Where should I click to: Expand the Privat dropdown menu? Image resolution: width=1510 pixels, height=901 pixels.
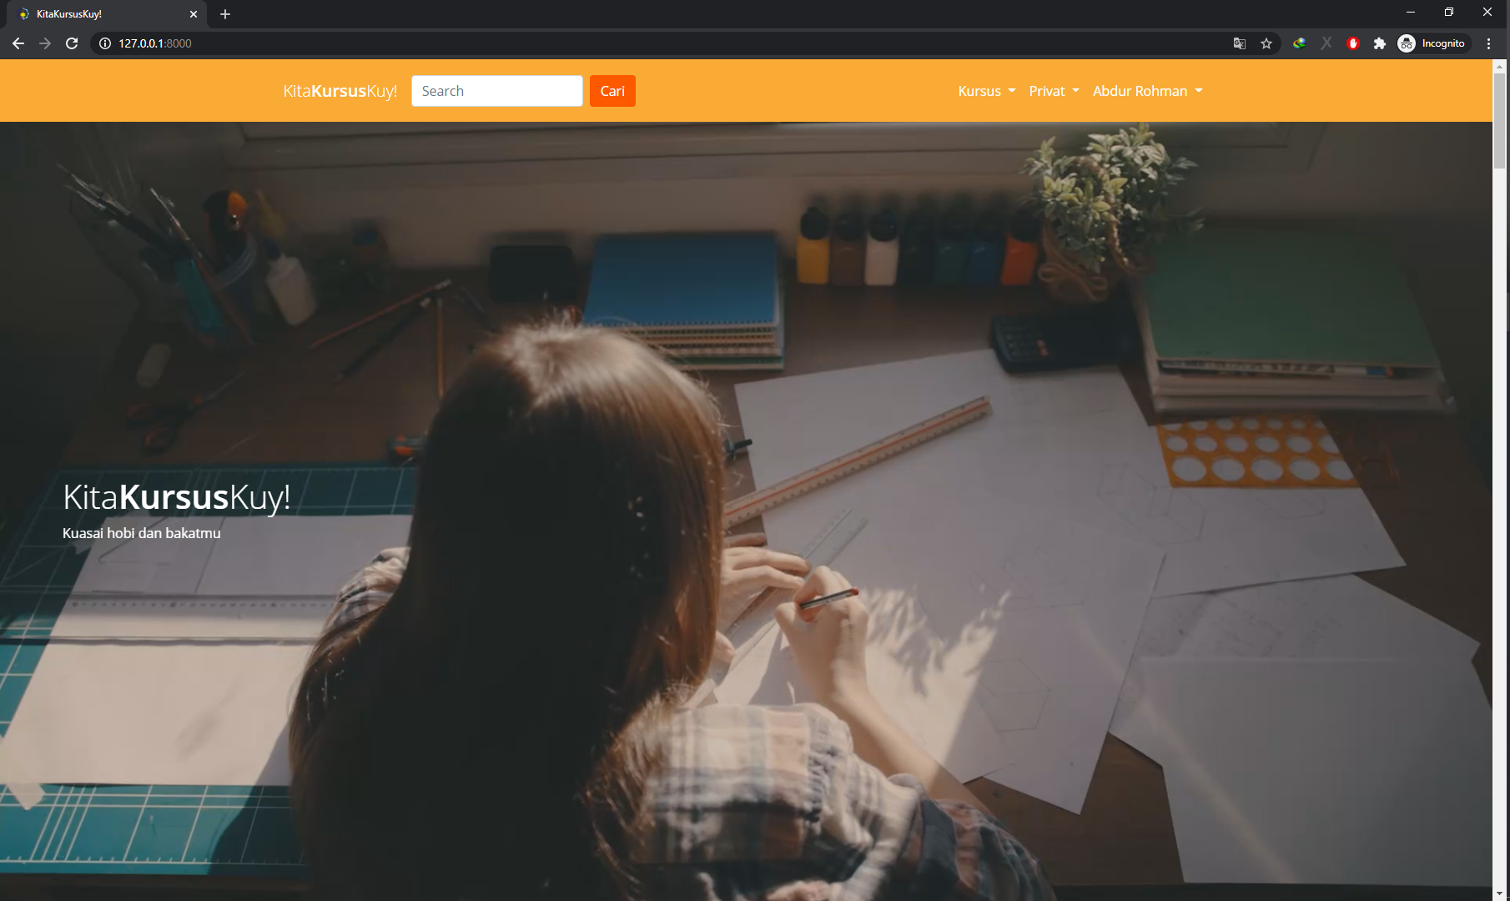click(x=1054, y=91)
